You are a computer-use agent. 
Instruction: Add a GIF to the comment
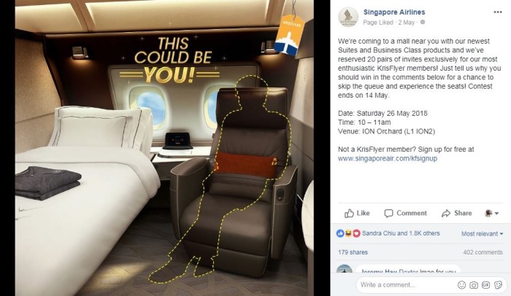pyautogui.click(x=485, y=285)
